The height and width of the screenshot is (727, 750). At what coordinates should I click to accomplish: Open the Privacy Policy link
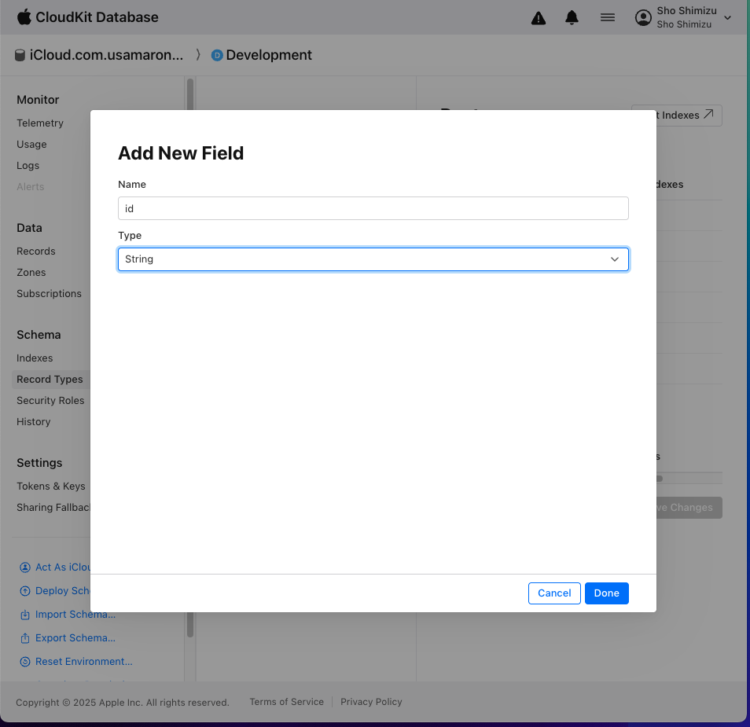coord(371,702)
